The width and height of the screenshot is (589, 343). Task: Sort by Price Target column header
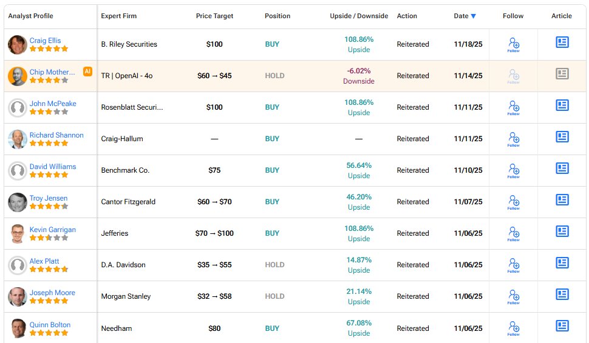pos(214,16)
